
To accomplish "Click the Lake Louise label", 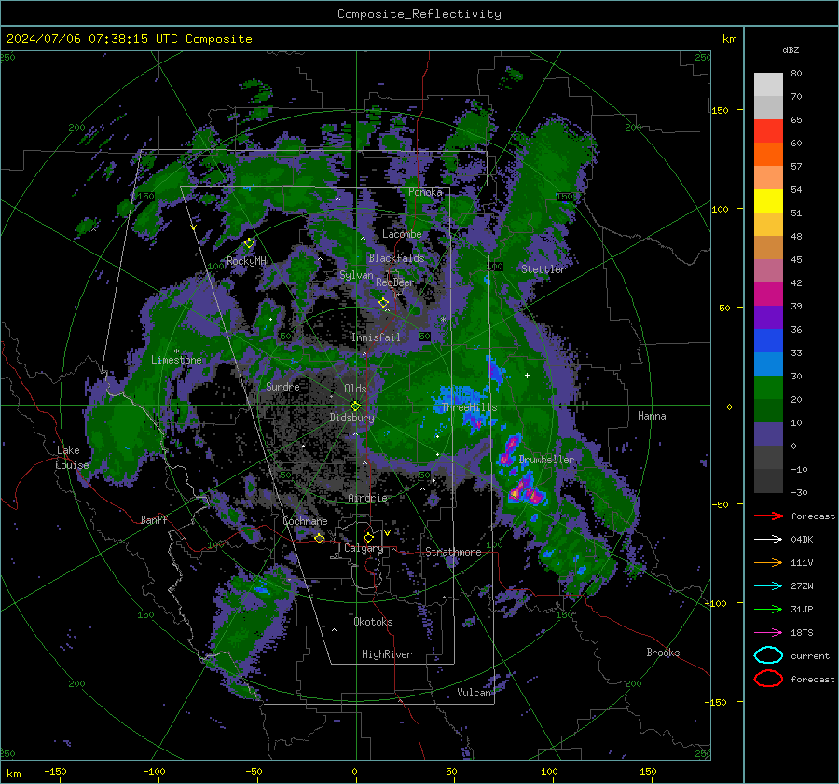I will coord(73,458).
